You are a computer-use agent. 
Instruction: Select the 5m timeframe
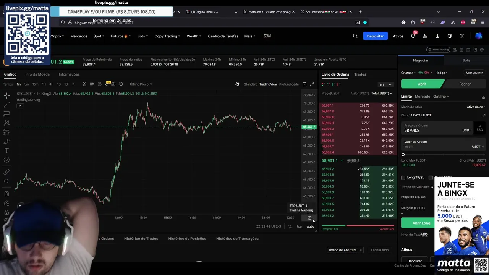[x=26, y=84]
